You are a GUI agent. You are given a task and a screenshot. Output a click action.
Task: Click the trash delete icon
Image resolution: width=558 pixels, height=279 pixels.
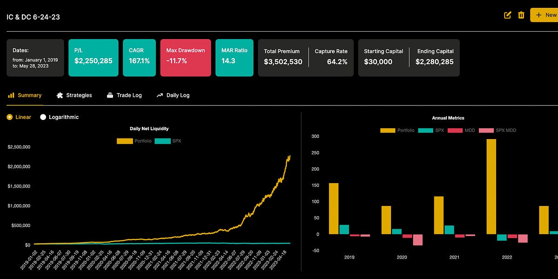[521, 15]
